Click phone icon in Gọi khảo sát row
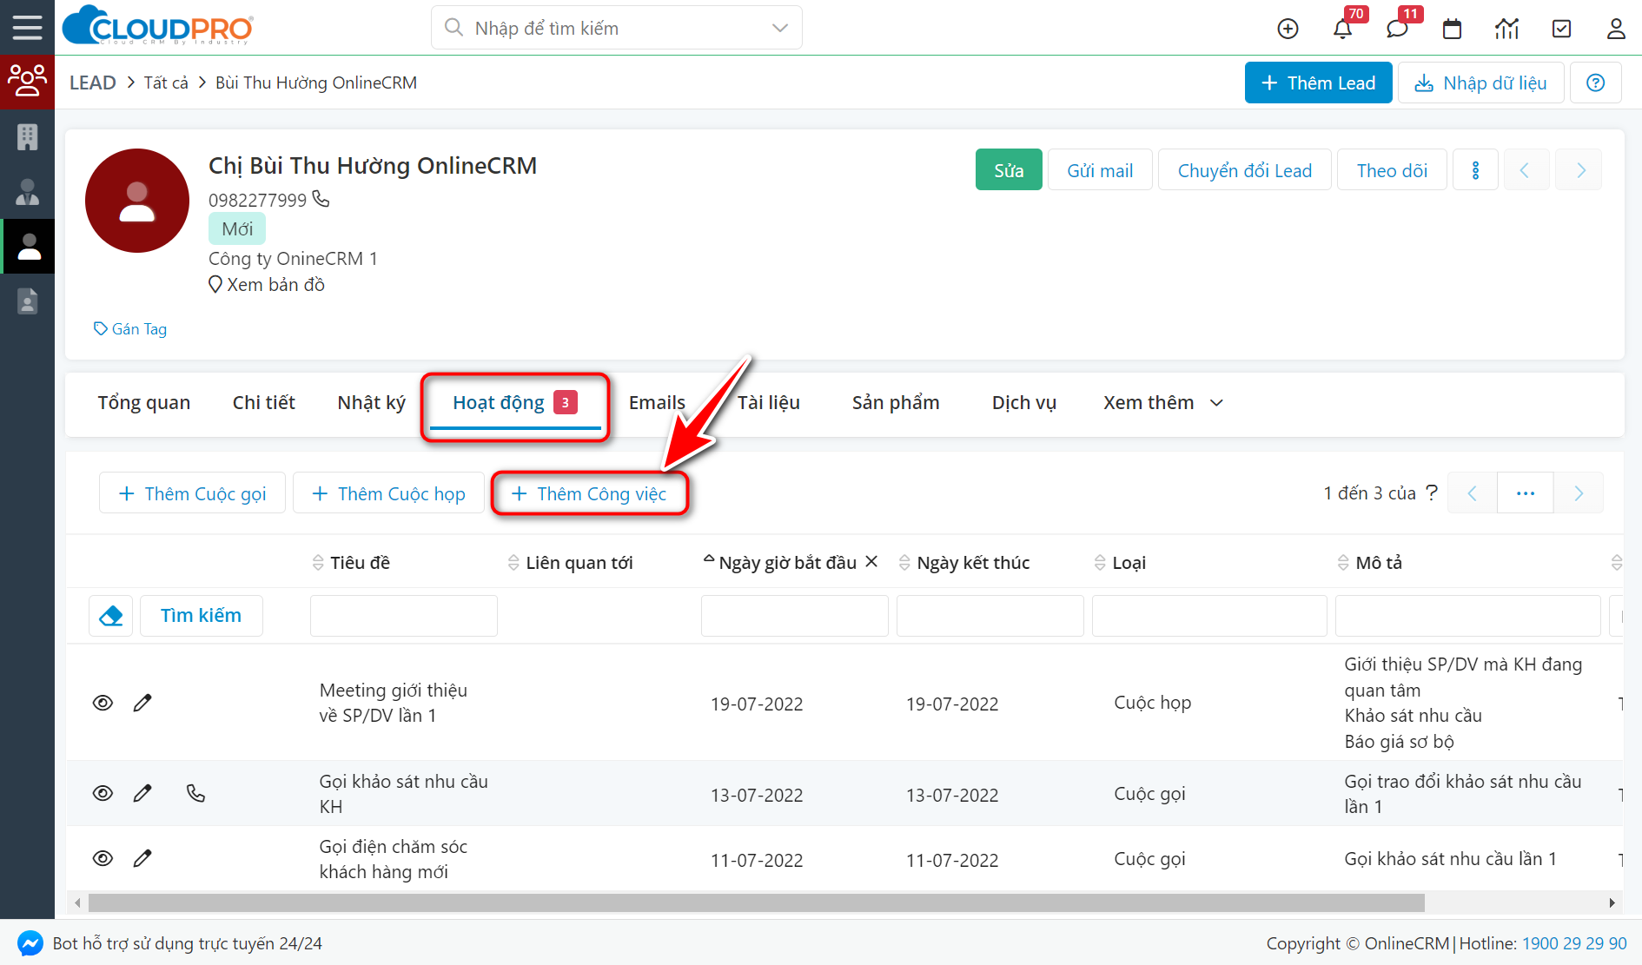 [195, 793]
